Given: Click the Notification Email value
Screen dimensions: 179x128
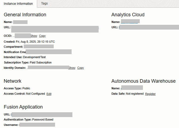Looking at the screenshot, I should pos(48,52).
